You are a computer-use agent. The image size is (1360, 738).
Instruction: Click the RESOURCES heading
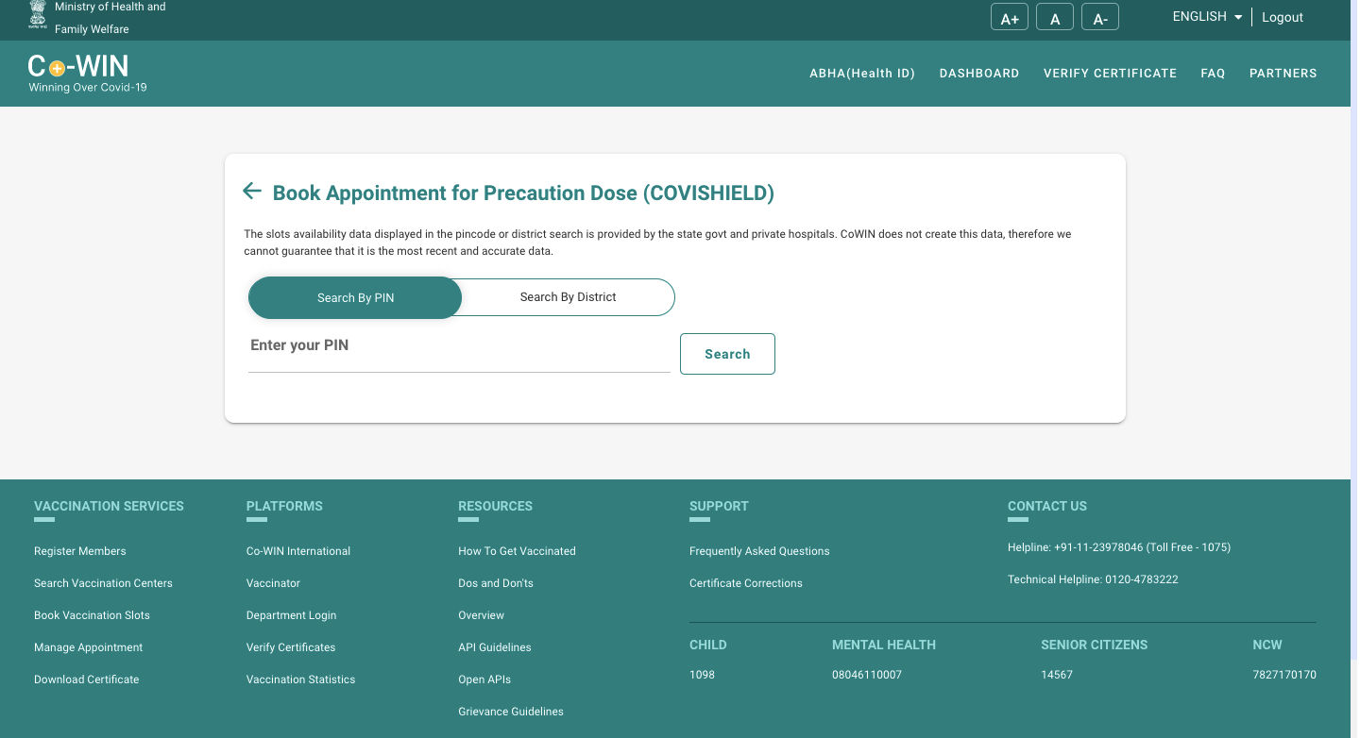coord(495,506)
